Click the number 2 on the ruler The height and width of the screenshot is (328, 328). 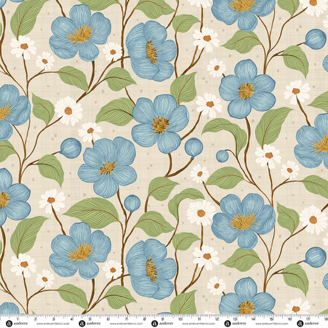35,319
